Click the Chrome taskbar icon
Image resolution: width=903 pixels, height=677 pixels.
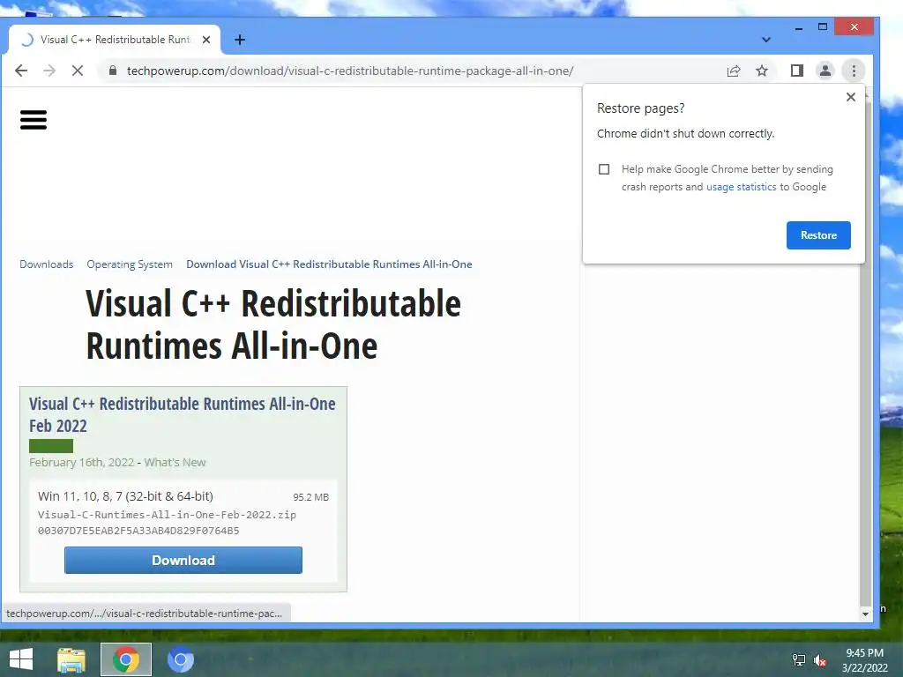pos(126,659)
